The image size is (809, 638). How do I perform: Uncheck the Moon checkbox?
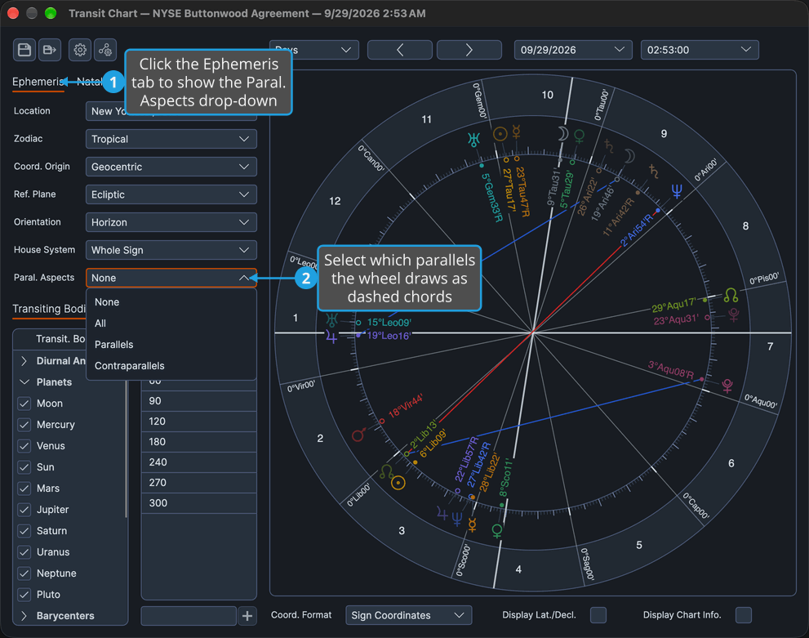point(24,404)
